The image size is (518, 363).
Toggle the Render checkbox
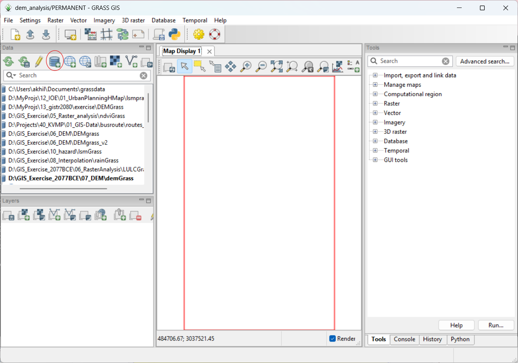coord(332,338)
